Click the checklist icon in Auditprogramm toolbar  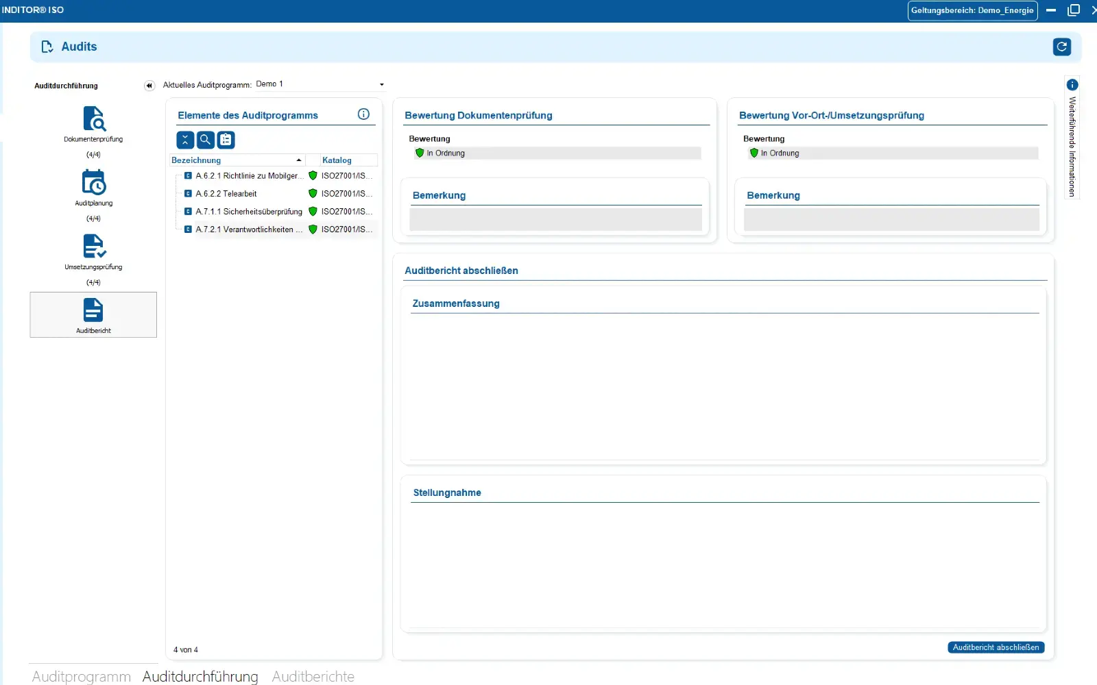click(x=225, y=140)
